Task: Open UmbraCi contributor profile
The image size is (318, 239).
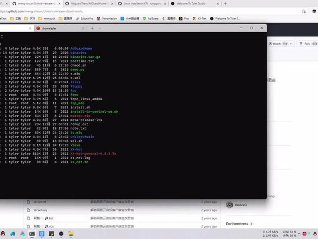Action: click(x=241, y=205)
